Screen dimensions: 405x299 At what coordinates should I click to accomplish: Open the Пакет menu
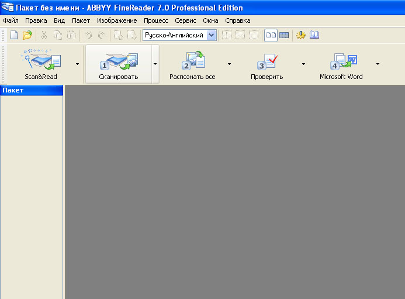pos(81,20)
